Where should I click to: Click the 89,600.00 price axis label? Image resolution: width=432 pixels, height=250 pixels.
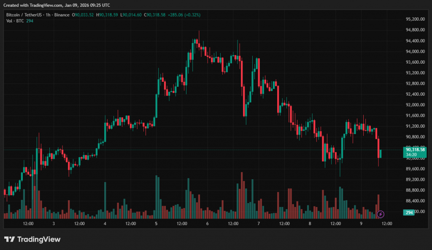415,169
